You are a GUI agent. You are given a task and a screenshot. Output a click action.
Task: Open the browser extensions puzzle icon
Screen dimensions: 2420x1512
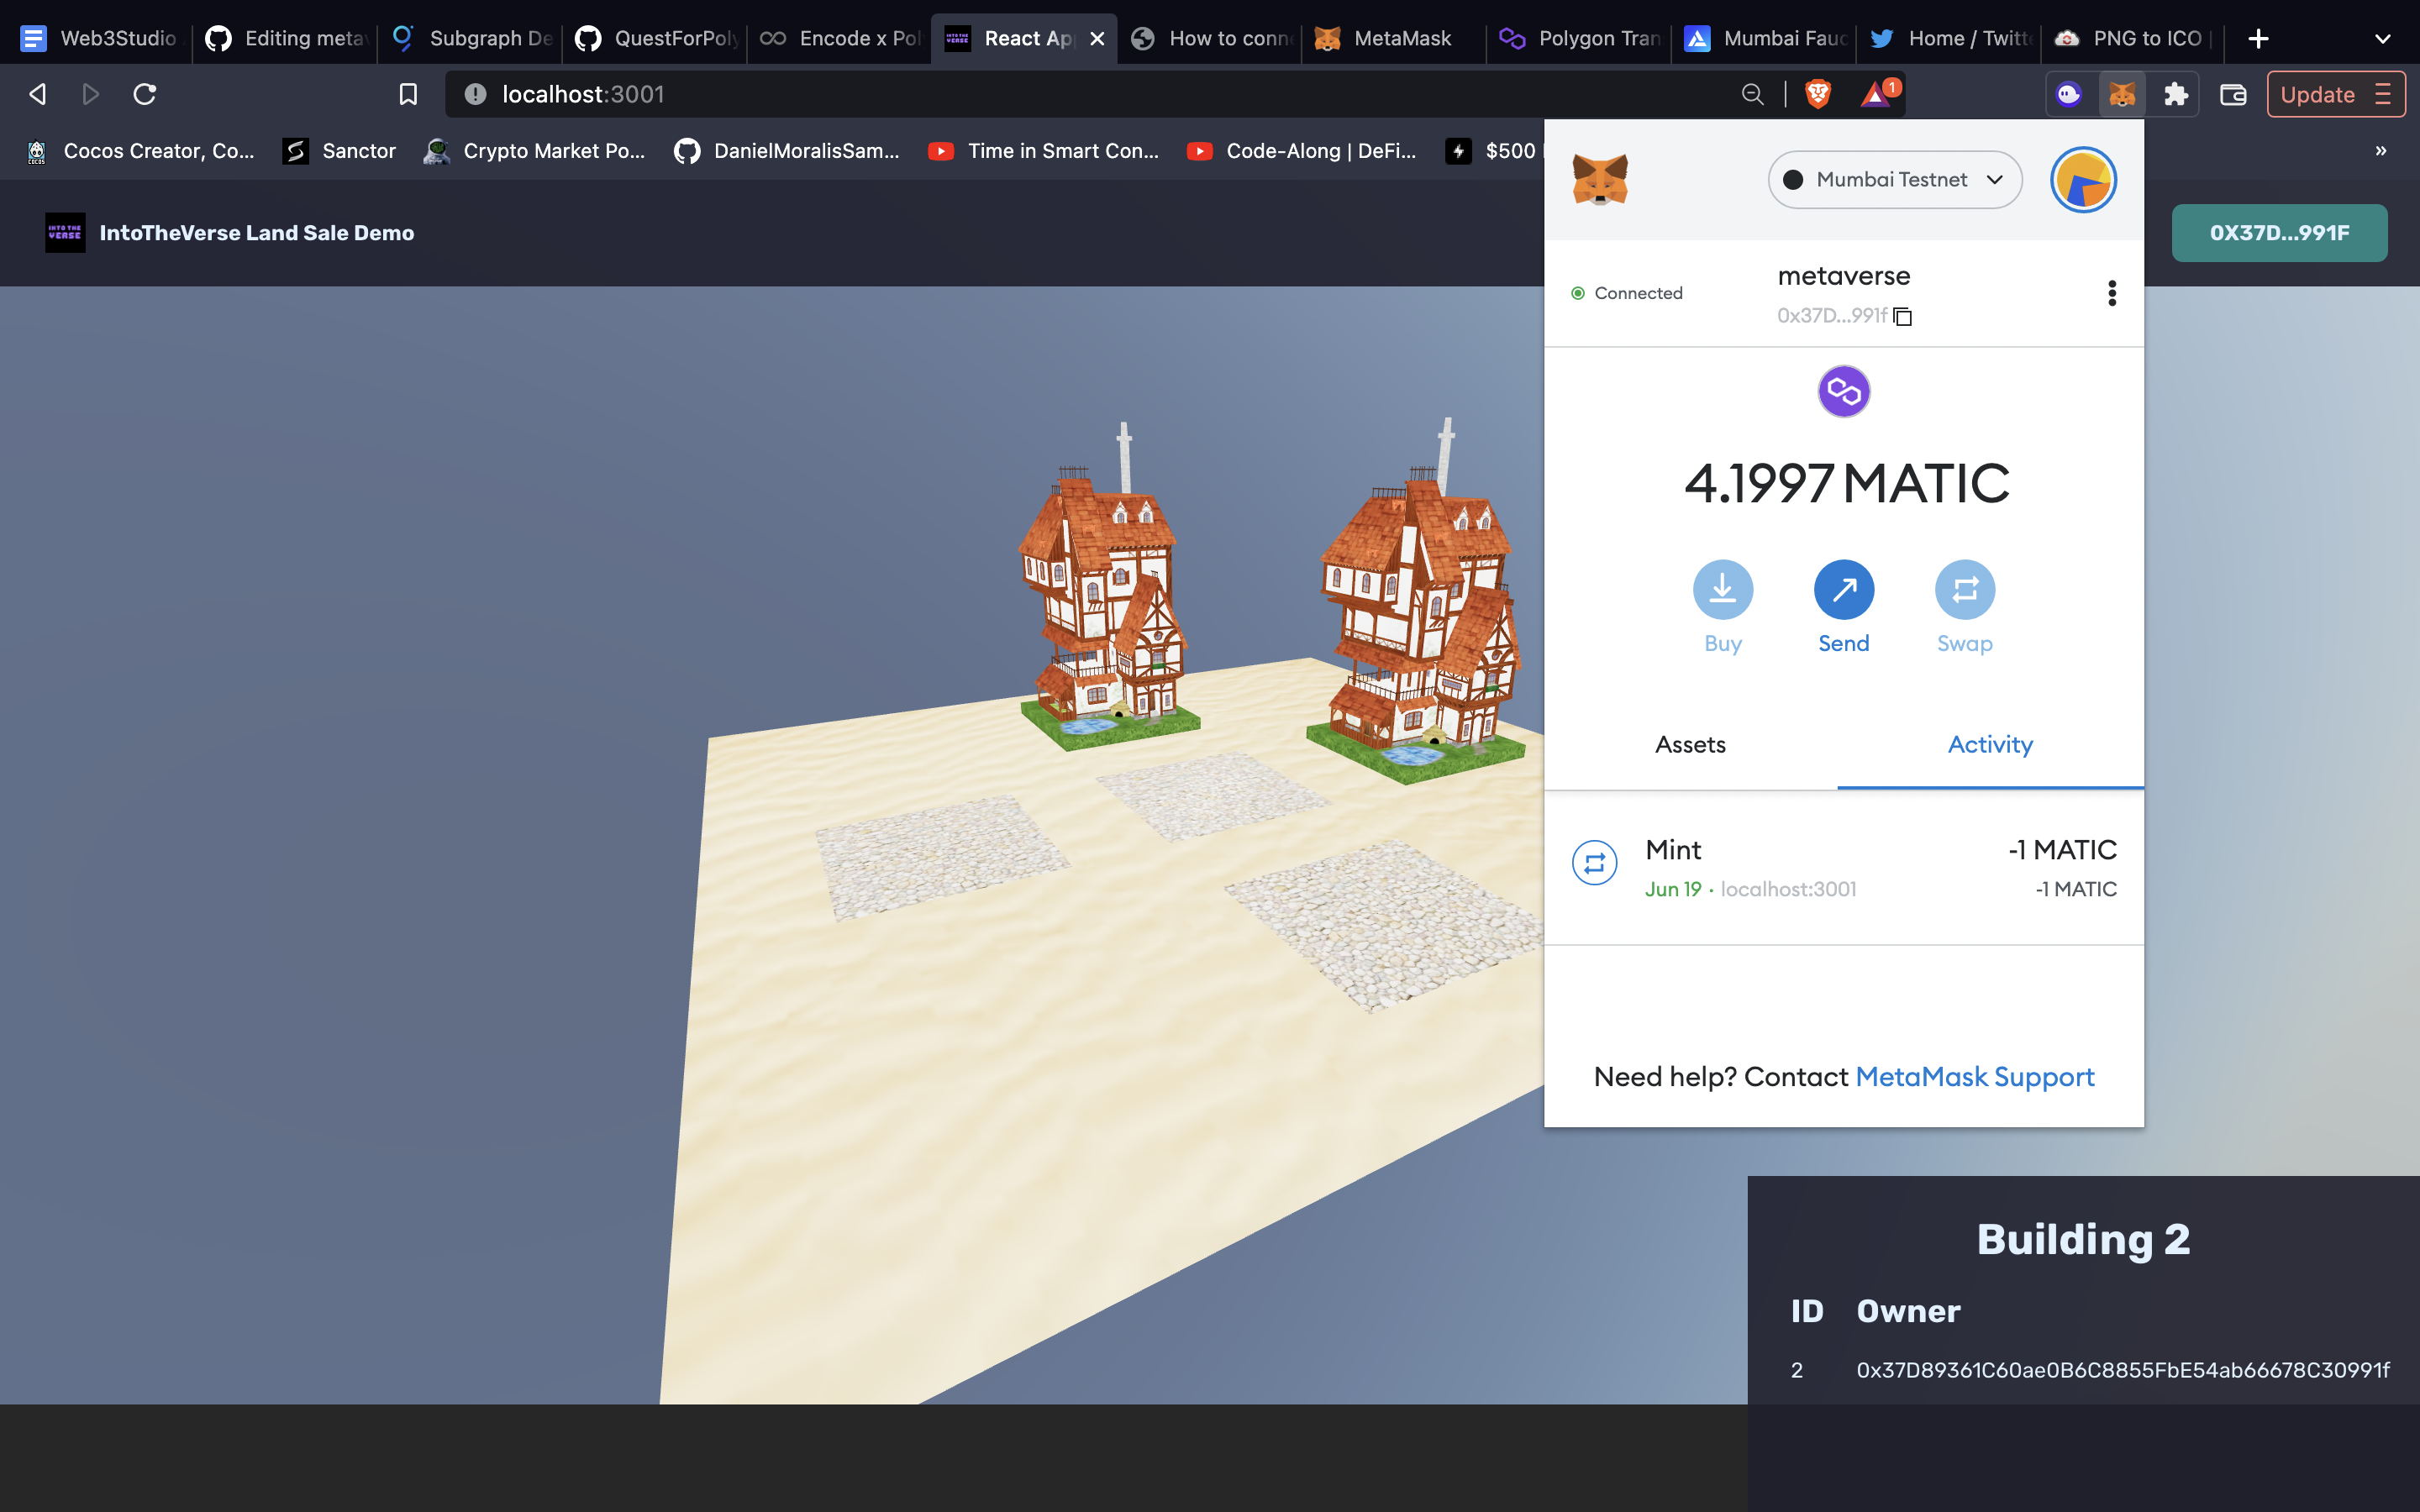pos(2176,93)
